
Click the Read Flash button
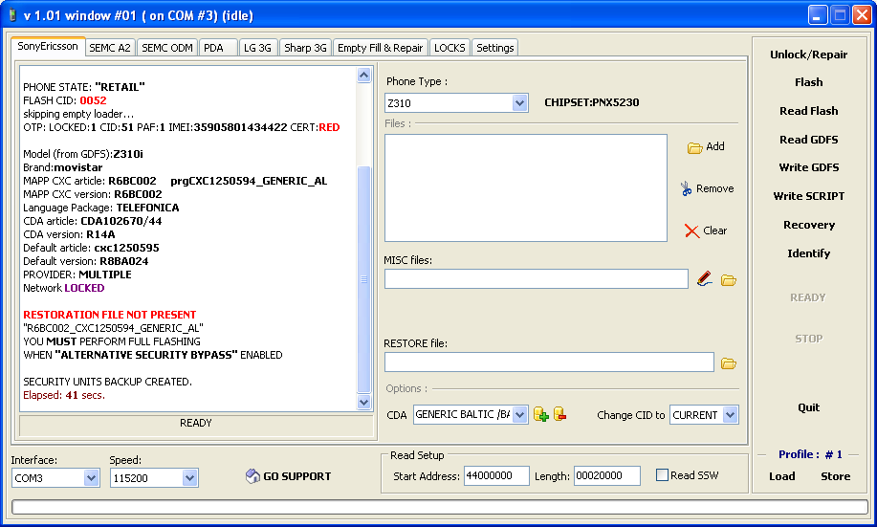pyautogui.click(x=809, y=111)
